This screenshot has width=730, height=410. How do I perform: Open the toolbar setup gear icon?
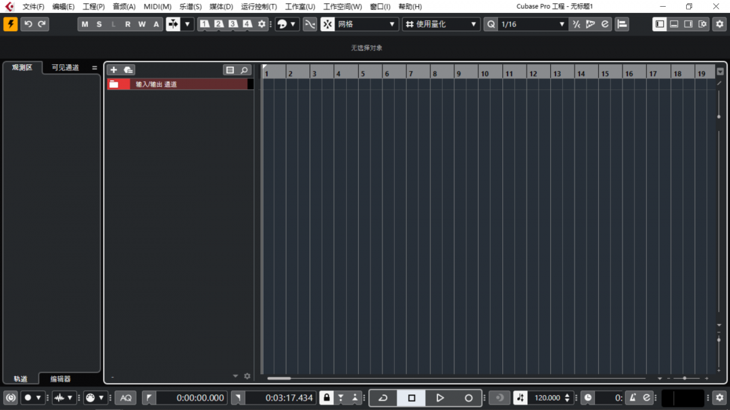[719, 24]
